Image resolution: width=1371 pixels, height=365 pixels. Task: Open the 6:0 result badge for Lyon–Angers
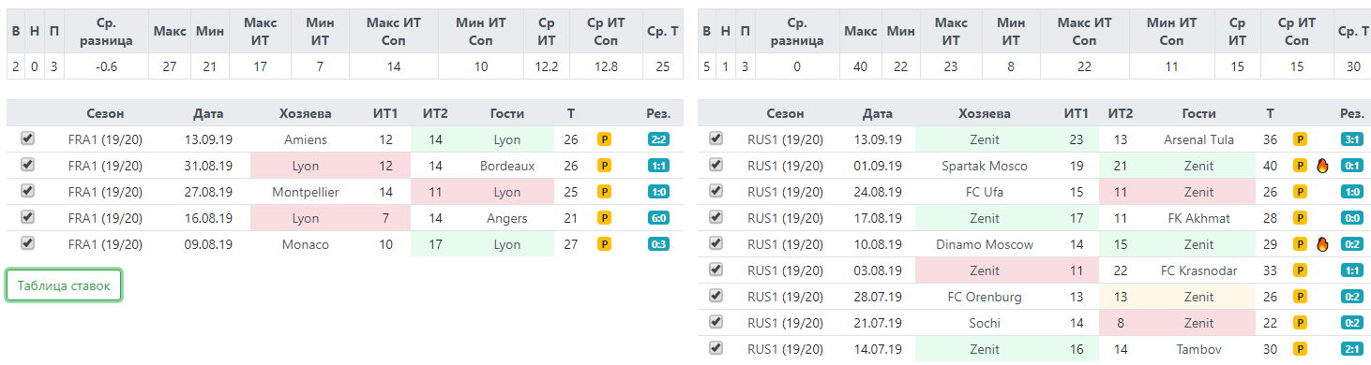click(658, 218)
